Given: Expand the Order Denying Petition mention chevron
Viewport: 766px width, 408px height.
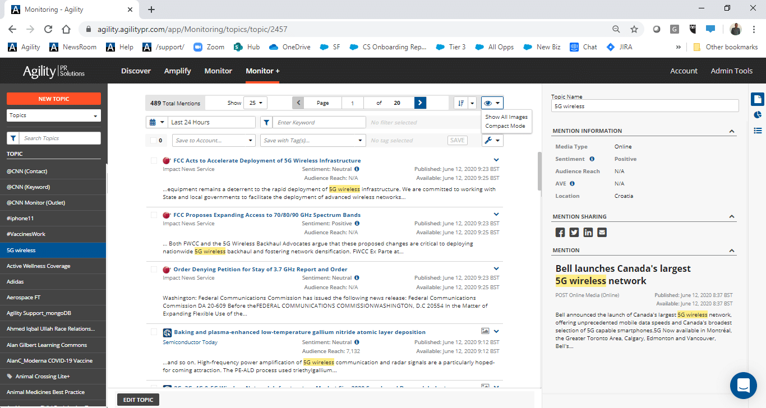Looking at the screenshot, I should (496, 269).
